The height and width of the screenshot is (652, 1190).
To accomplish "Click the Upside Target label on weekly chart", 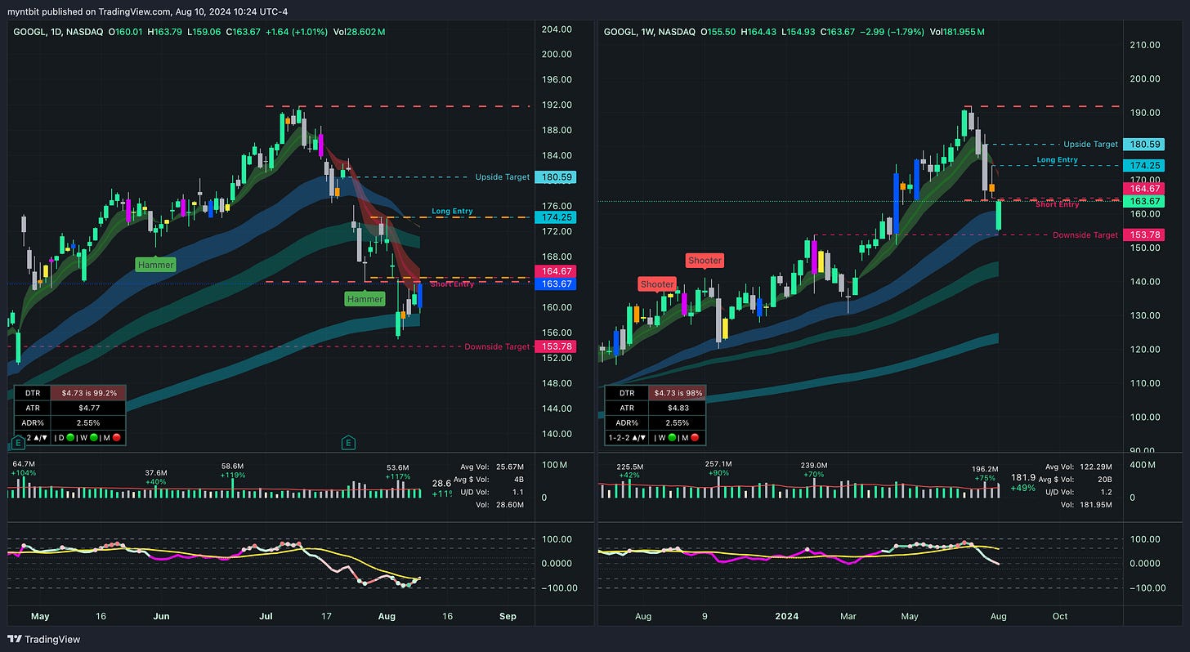I will pos(1090,145).
